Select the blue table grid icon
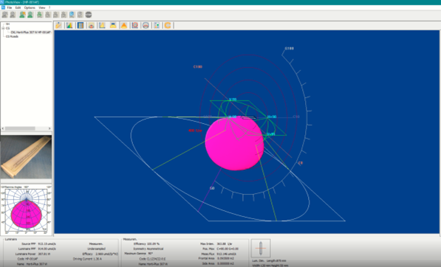The height and width of the screenshot is (267, 441). pyautogui.click(x=81, y=26)
